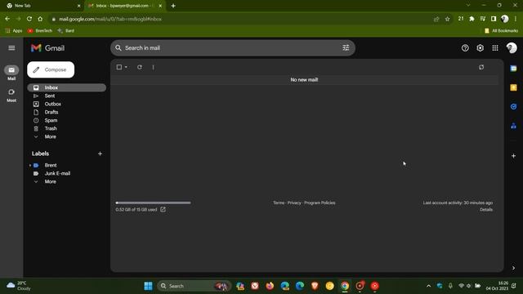Viewport: 523px width, 294px height.
Task: Open the Brent label
Action: (51, 165)
